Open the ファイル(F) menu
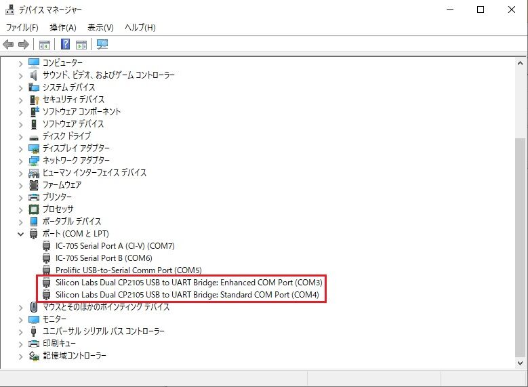The width and height of the screenshot is (528, 387). [x=22, y=27]
